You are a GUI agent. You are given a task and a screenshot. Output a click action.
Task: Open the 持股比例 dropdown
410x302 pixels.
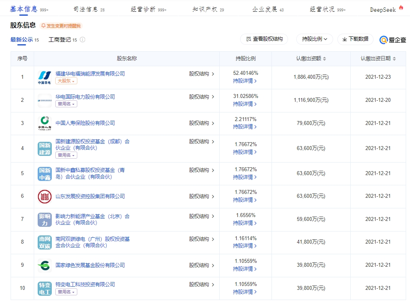[315, 39]
